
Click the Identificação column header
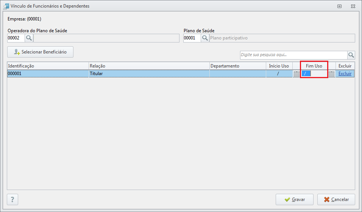(48, 66)
